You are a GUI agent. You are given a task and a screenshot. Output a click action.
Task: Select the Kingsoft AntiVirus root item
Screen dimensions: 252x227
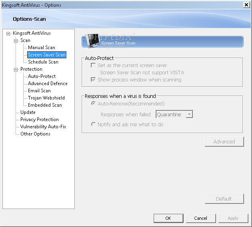coord(32,33)
